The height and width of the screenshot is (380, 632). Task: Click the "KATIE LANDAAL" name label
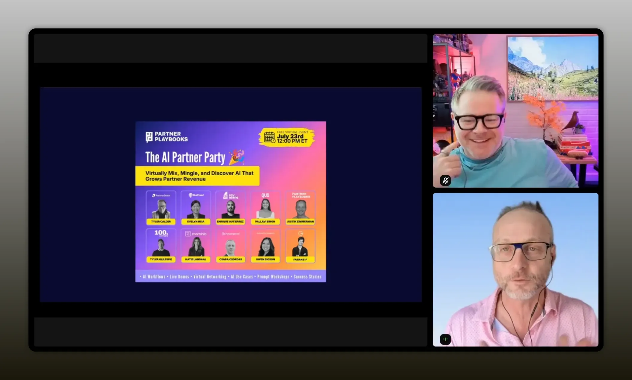point(196,259)
